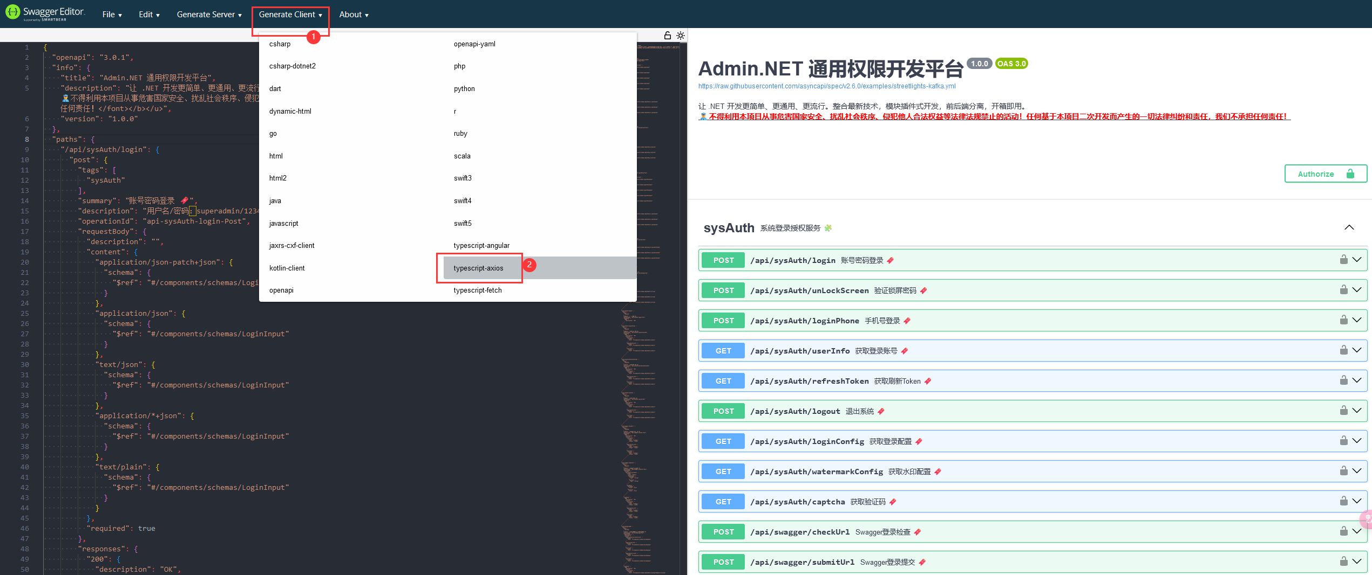Expand userInfo operation chevron
This screenshot has width=1372, height=575.
click(x=1357, y=350)
